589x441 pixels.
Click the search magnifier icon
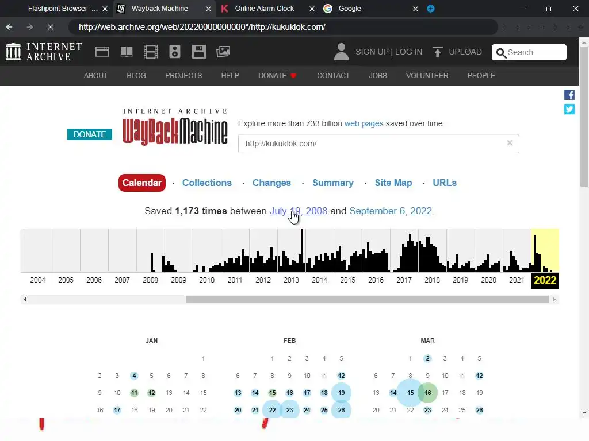(501, 53)
